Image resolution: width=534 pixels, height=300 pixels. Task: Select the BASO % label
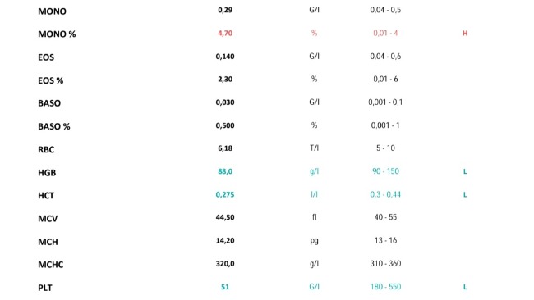coord(53,127)
